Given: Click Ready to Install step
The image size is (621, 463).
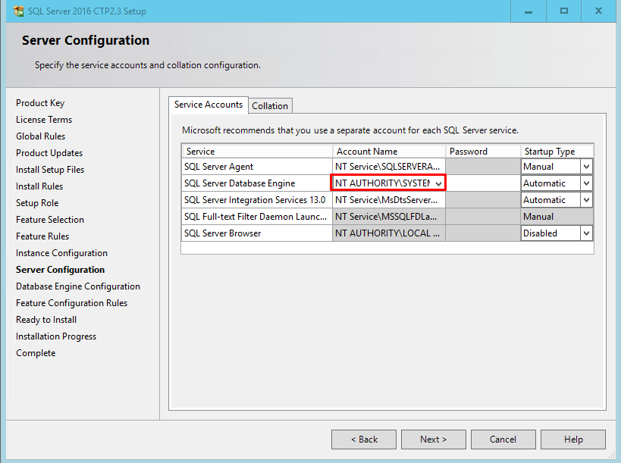Looking at the screenshot, I should tap(46, 319).
